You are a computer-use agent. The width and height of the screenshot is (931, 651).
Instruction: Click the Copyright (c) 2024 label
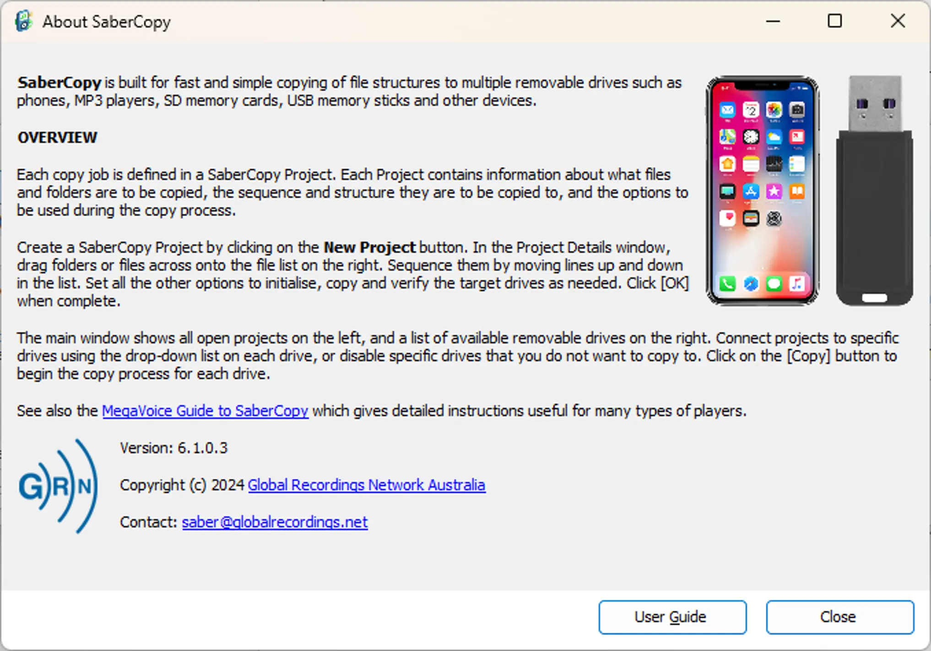pos(182,485)
